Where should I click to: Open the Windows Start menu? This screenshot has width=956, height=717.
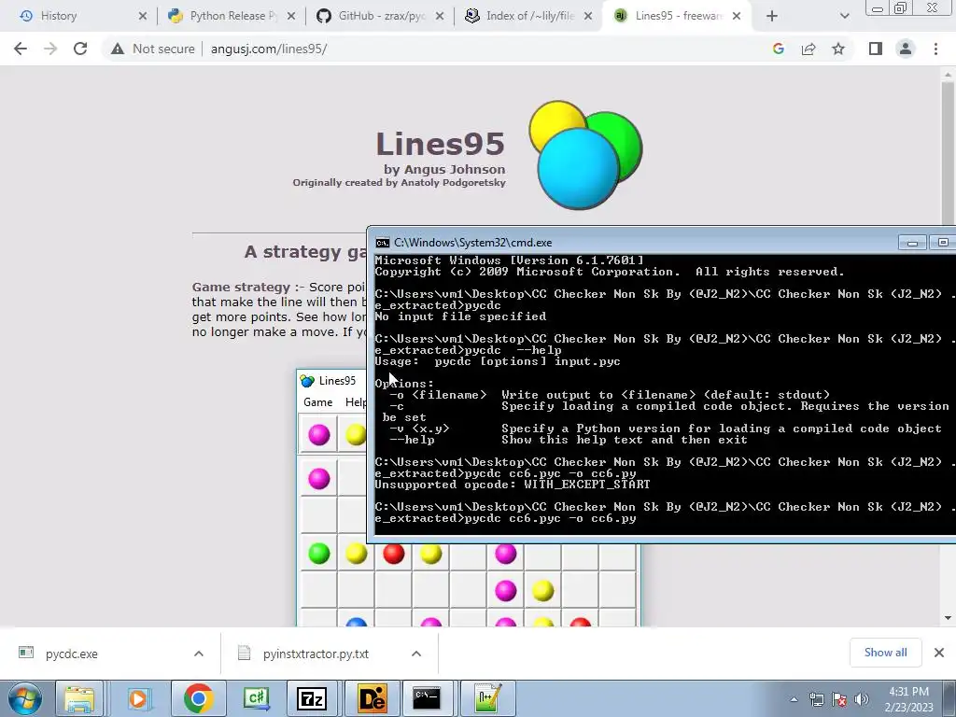(25, 698)
